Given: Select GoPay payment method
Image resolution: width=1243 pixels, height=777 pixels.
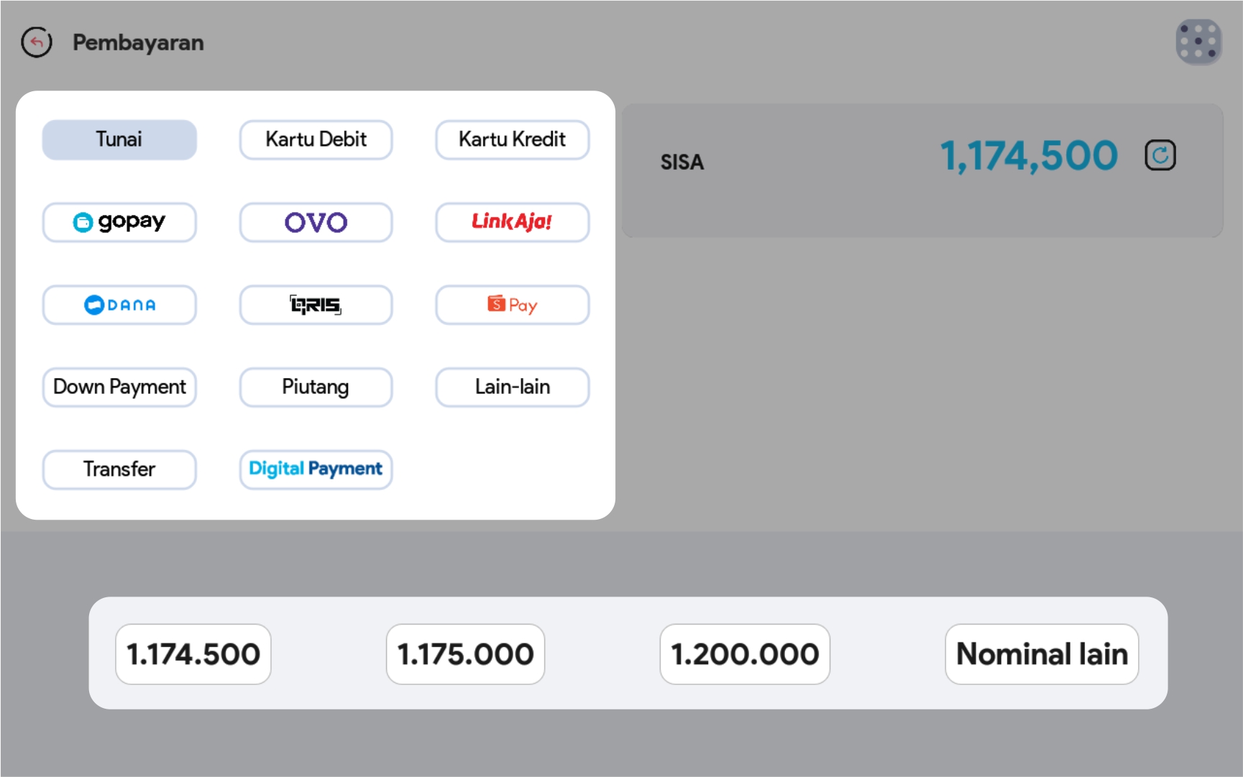Looking at the screenshot, I should tap(119, 222).
